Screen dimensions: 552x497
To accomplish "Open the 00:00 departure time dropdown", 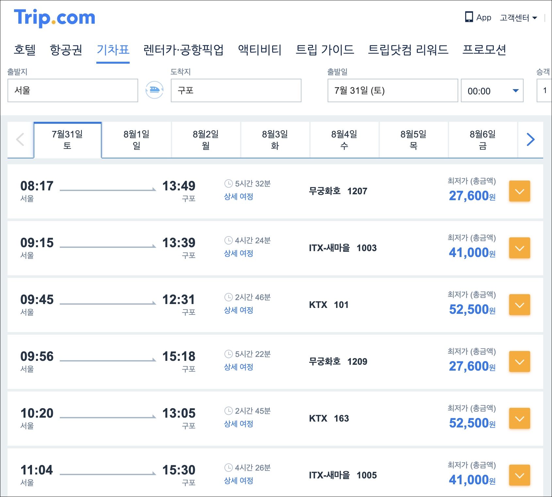I will point(492,90).
